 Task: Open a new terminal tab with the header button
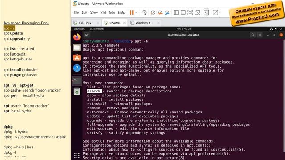(x=87, y=35)
